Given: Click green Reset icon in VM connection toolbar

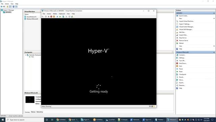Looking at the screenshot, I should (x=60, y=17).
